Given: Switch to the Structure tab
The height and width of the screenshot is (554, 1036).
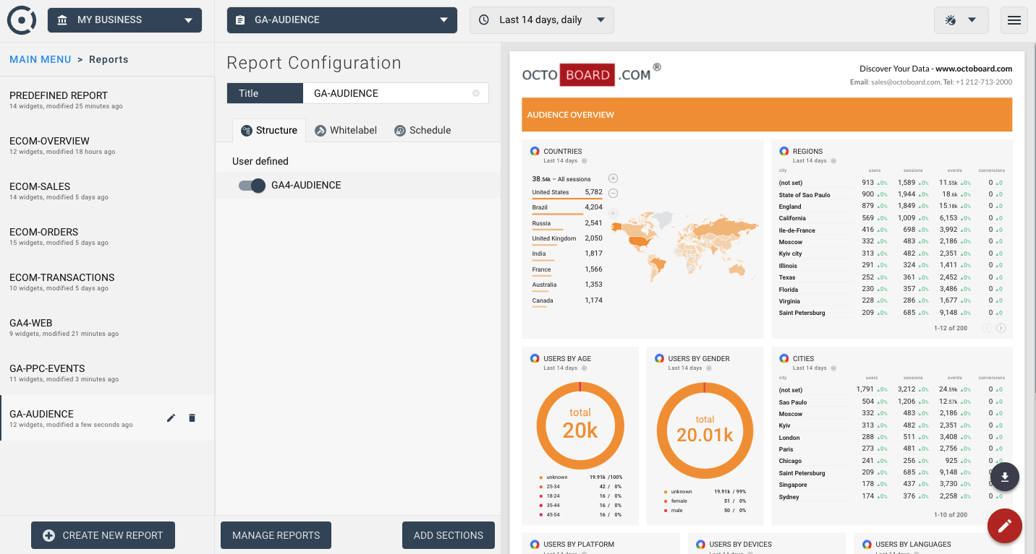Looking at the screenshot, I should [x=269, y=130].
